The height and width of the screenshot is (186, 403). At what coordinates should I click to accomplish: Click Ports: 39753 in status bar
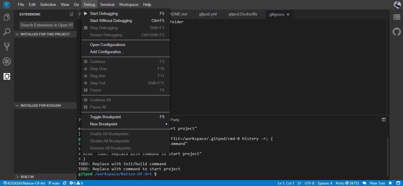(x=347, y=183)
